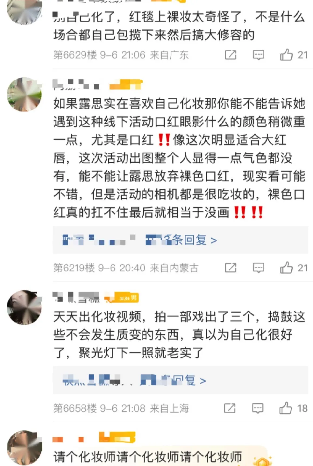Open reply box for 第6219楼 comment
The width and height of the screenshot is (313, 466).
pyautogui.click(x=259, y=268)
